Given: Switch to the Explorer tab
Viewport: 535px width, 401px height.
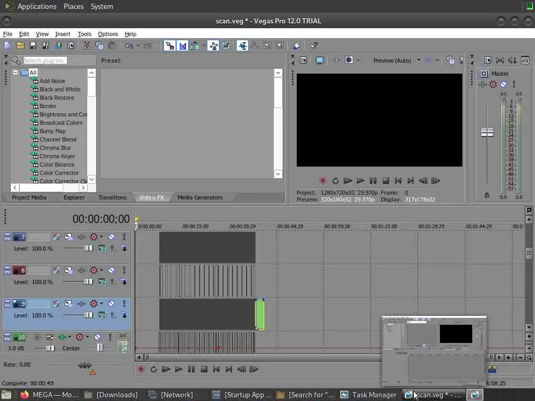Looking at the screenshot, I should coord(74,197).
